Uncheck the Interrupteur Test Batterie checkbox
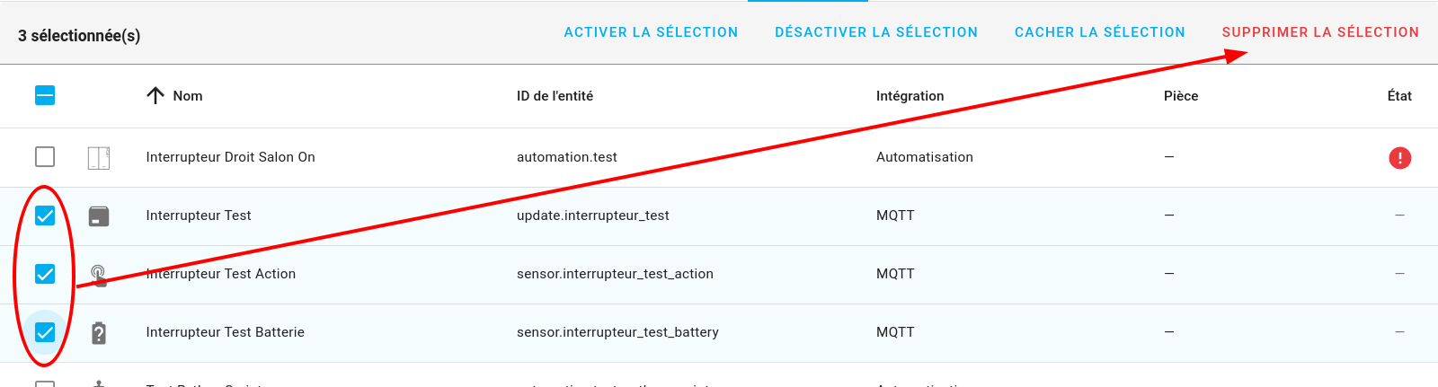Image resolution: width=1438 pixels, height=387 pixels. pyautogui.click(x=45, y=332)
